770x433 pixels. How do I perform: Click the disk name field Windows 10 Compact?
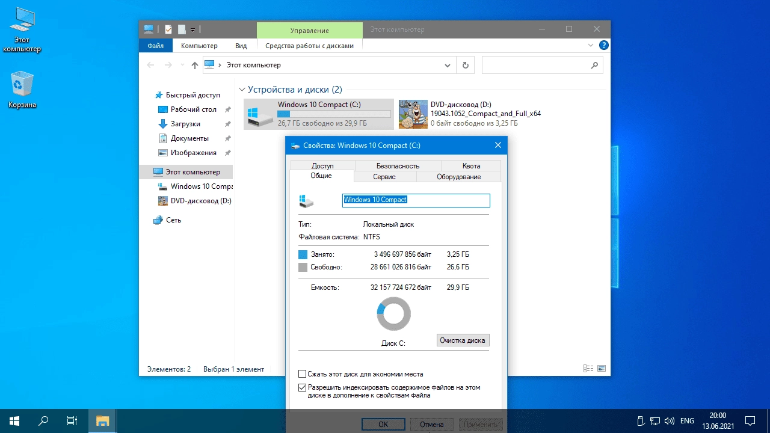pos(416,200)
